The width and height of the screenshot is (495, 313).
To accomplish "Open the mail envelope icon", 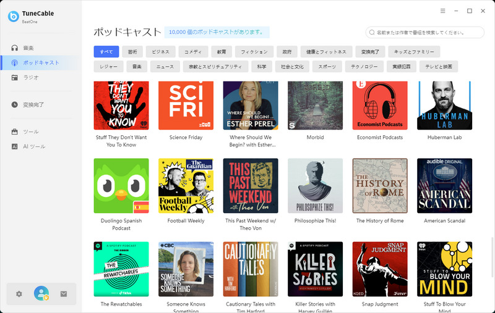I will click(x=64, y=294).
